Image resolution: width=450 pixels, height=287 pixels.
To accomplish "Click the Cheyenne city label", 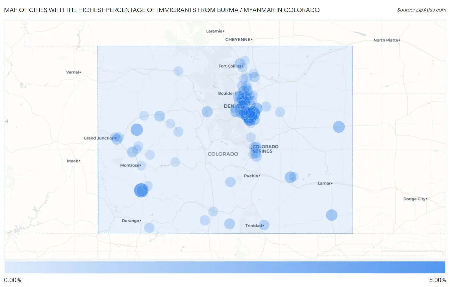I will pos(238,40).
